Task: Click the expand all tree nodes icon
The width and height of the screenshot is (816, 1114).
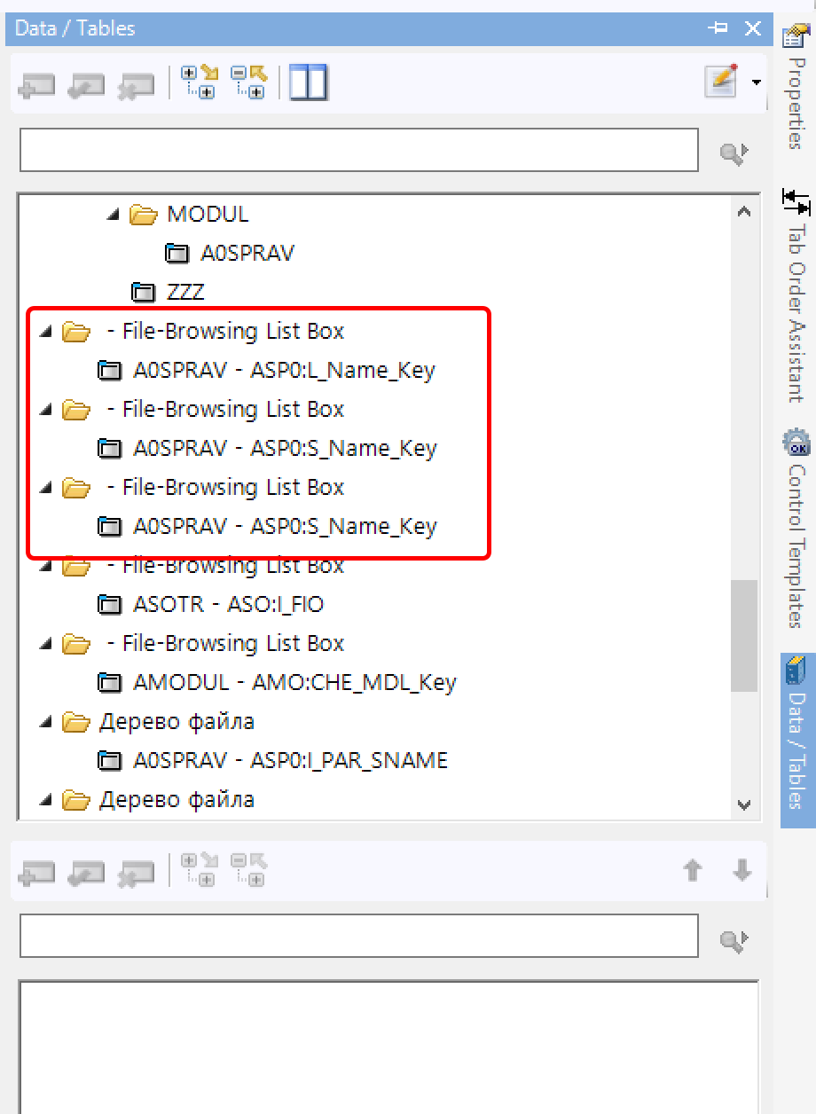Action: pos(199,82)
